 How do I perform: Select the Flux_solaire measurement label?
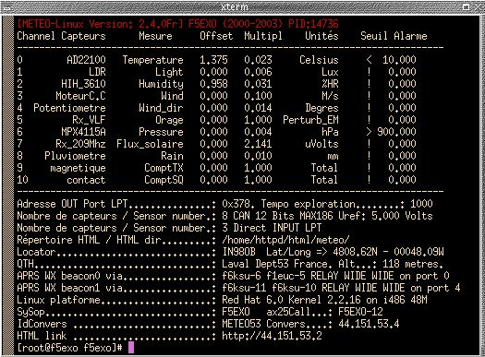150,144
